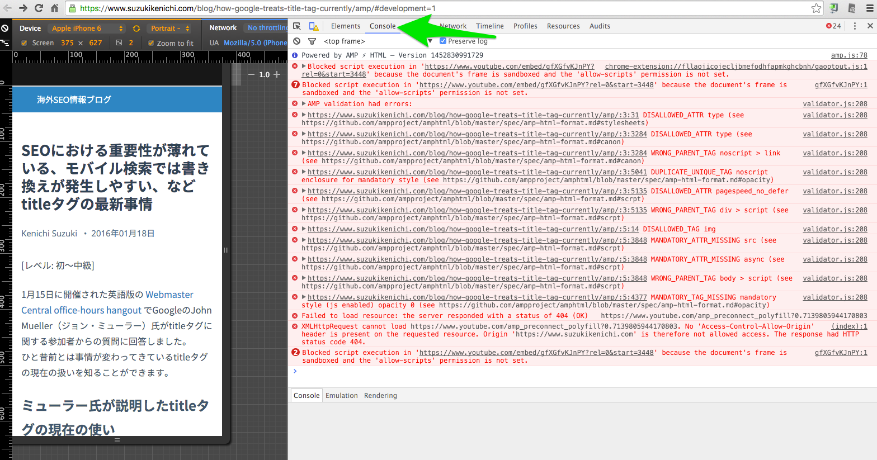Screen dimensions: 877x460
Task: Zoom in the emulated viewport with plus
Action: 277,74
